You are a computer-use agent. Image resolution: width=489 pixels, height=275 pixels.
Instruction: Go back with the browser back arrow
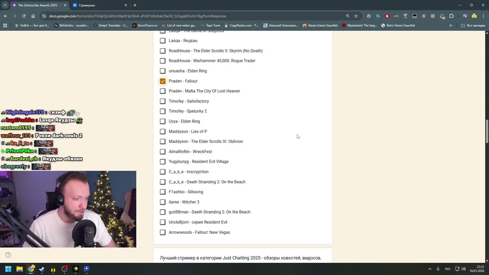pos(5,16)
